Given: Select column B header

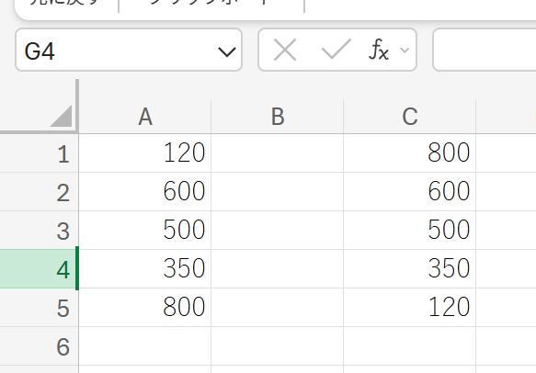Looking at the screenshot, I should (278, 117).
